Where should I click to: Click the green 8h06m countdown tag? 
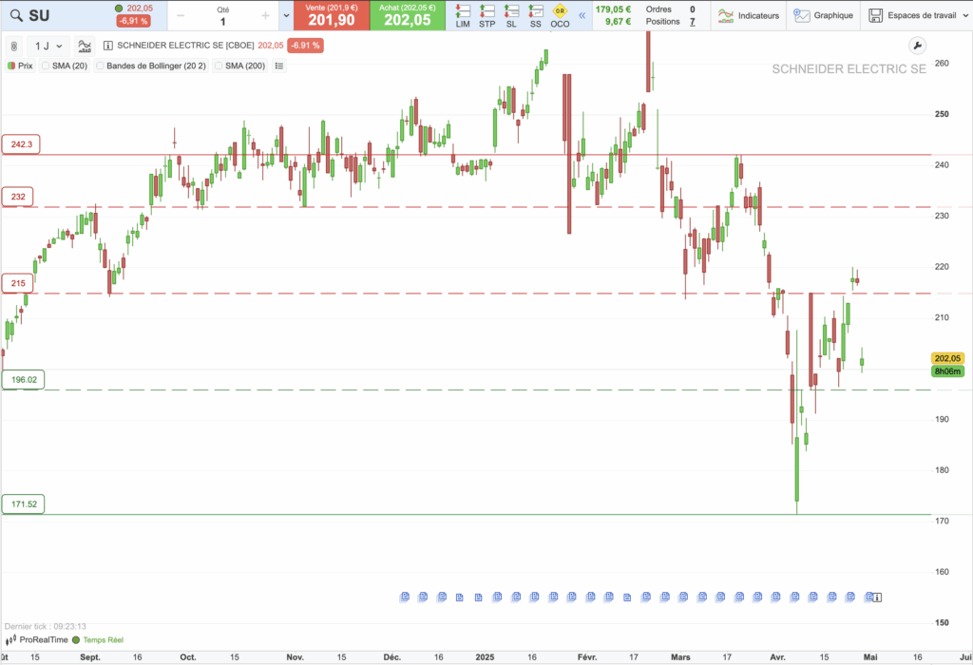click(x=947, y=370)
